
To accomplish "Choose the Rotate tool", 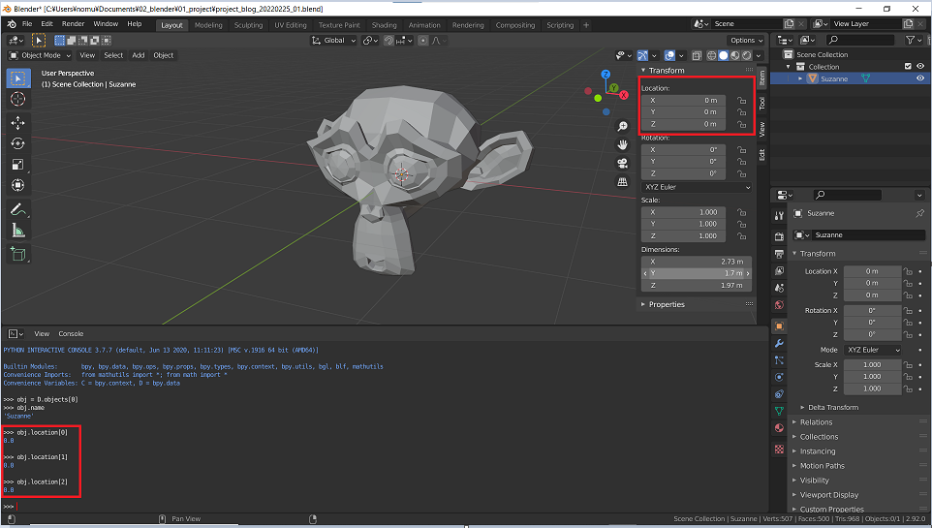I will (x=17, y=144).
